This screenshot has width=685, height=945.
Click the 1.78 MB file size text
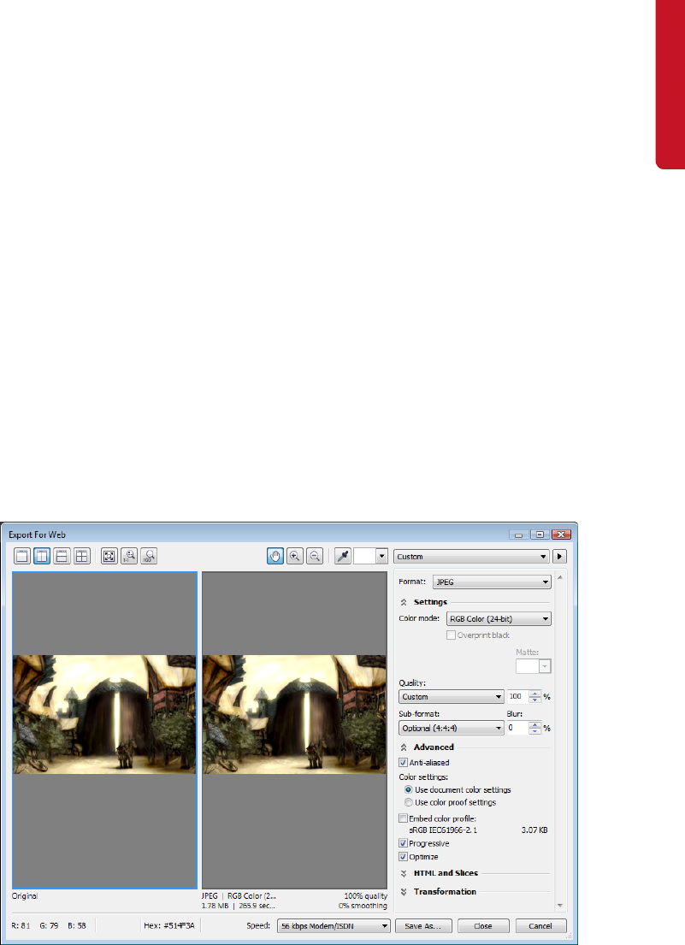coord(216,906)
